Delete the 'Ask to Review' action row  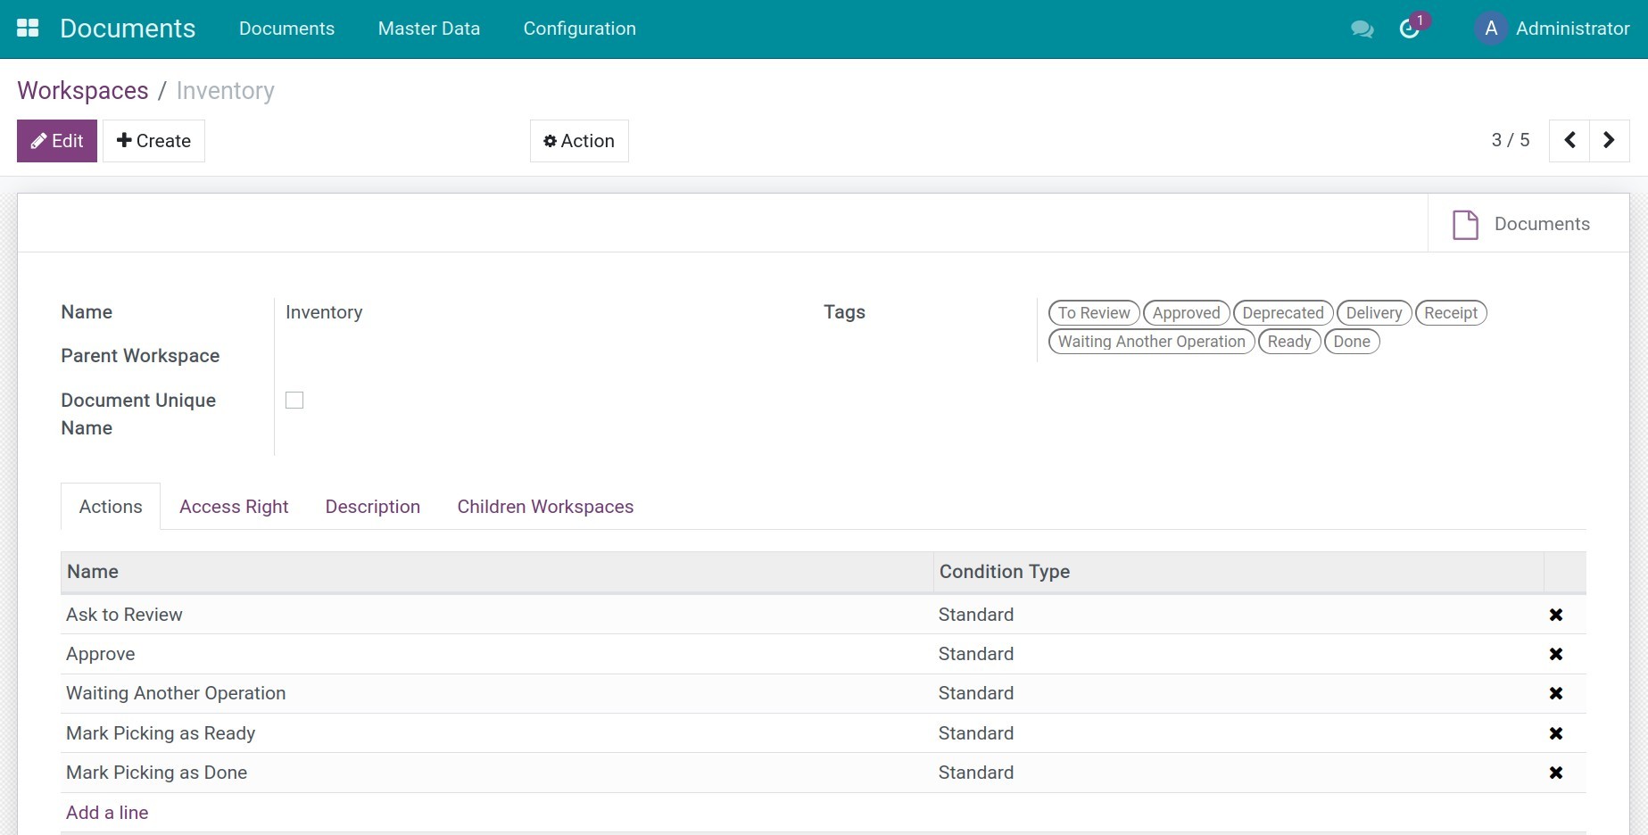point(1556,614)
